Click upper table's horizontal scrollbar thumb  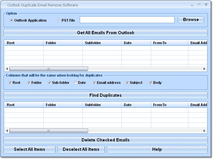tap(49, 69)
